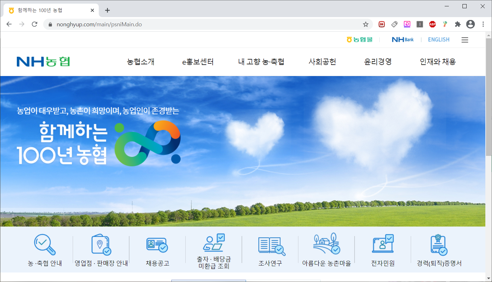Click the colorful infinity 100년 logo
Screen dimensions: 492x282
tap(148, 143)
